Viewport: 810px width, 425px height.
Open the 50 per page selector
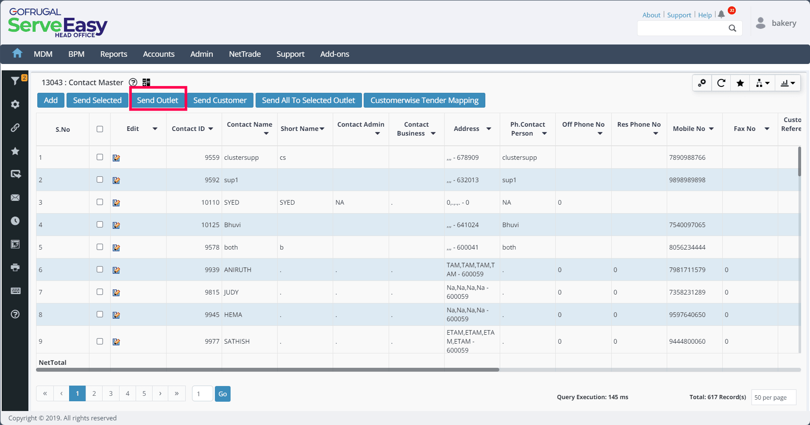pyautogui.click(x=773, y=397)
